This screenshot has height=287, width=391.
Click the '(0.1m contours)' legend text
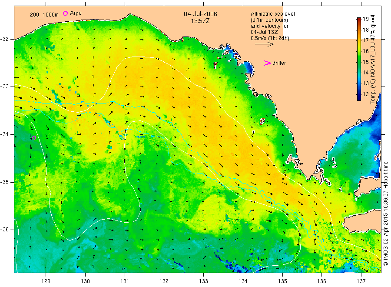tap(269, 20)
